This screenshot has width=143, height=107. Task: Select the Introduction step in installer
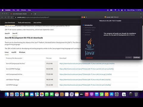pyautogui.click(x=88, y=25)
